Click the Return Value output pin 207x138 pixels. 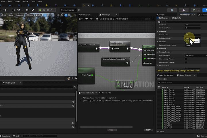[x=92, y=75]
